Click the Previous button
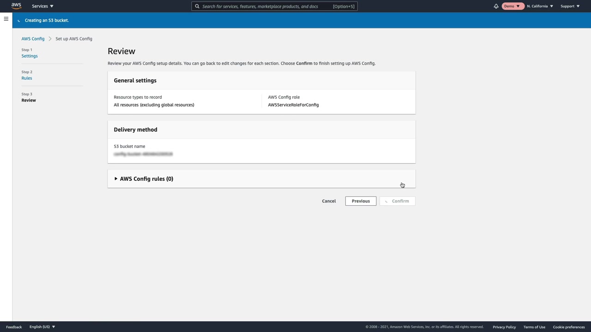The width and height of the screenshot is (591, 332). tap(361, 201)
